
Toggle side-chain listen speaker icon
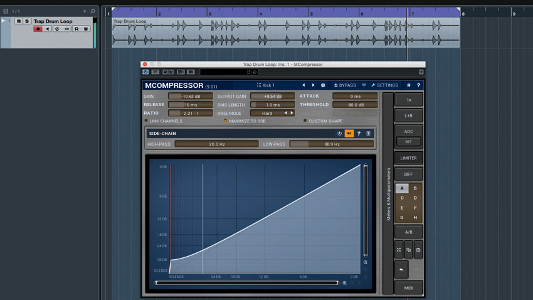point(349,134)
